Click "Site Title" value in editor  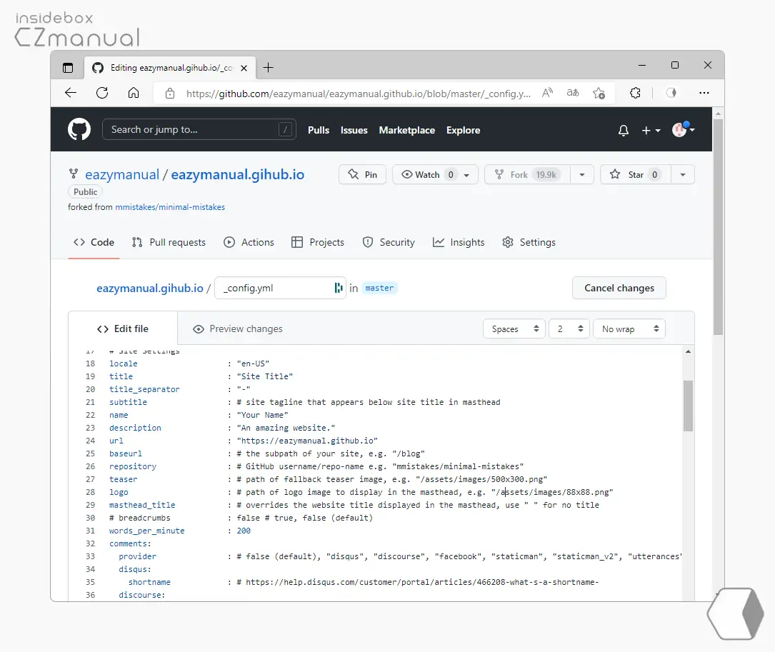coord(264,376)
